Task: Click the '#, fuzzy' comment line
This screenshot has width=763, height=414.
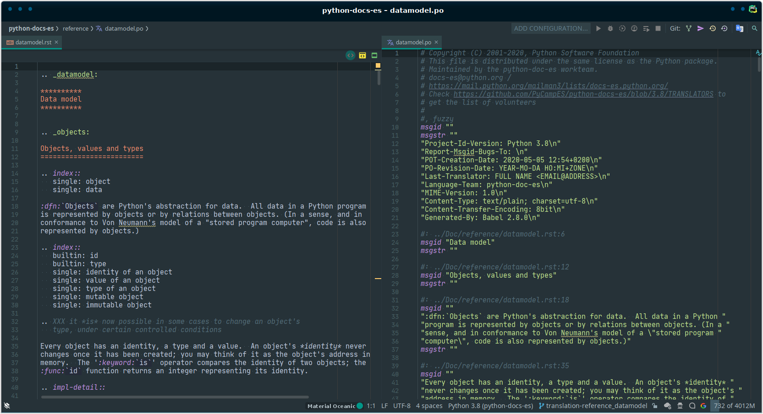Action: (x=437, y=119)
